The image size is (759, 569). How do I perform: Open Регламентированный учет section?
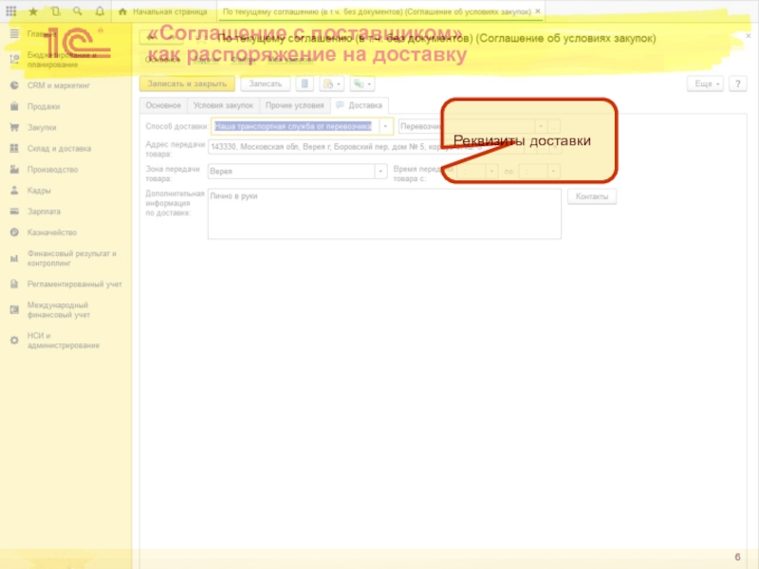pos(75,284)
